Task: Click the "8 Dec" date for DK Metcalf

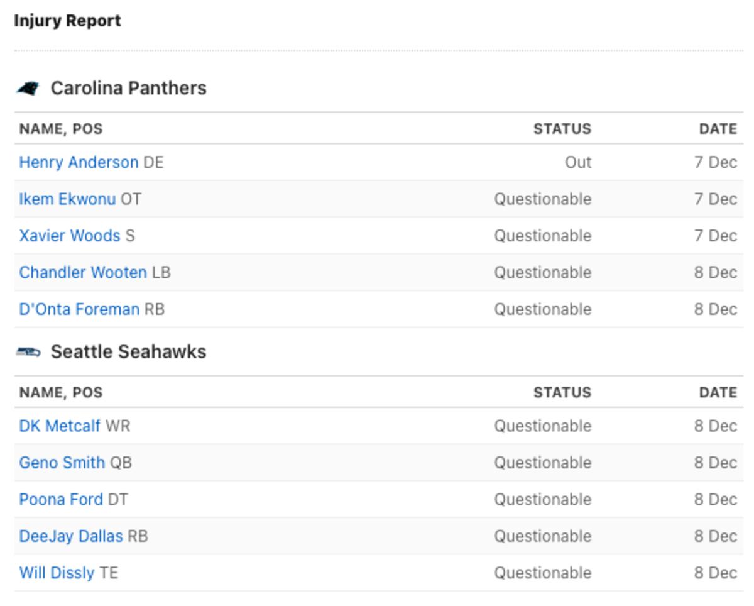Action: (x=715, y=426)
